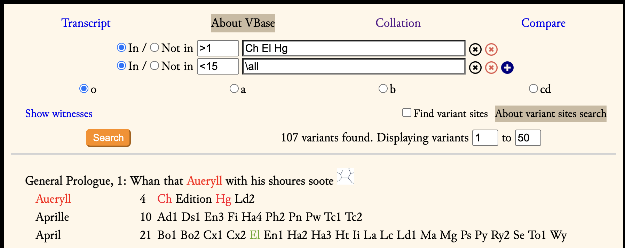This screenshot has height=248, width=625.
Task: Open the Collation tab
Action: pos(398,23)
